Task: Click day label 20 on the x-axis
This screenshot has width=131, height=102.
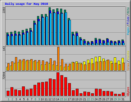Action: tap(81, 99)
